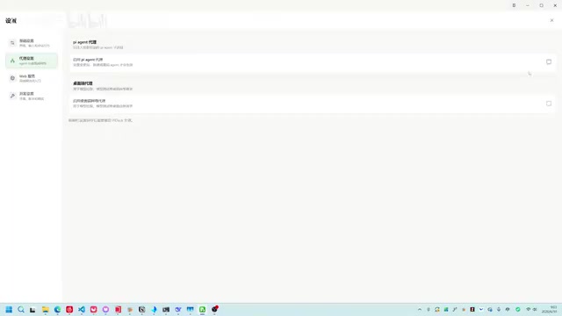Open Visual Studio Code from the taskbar
Viewport: 562px width, 316px height.
[82, 309]
